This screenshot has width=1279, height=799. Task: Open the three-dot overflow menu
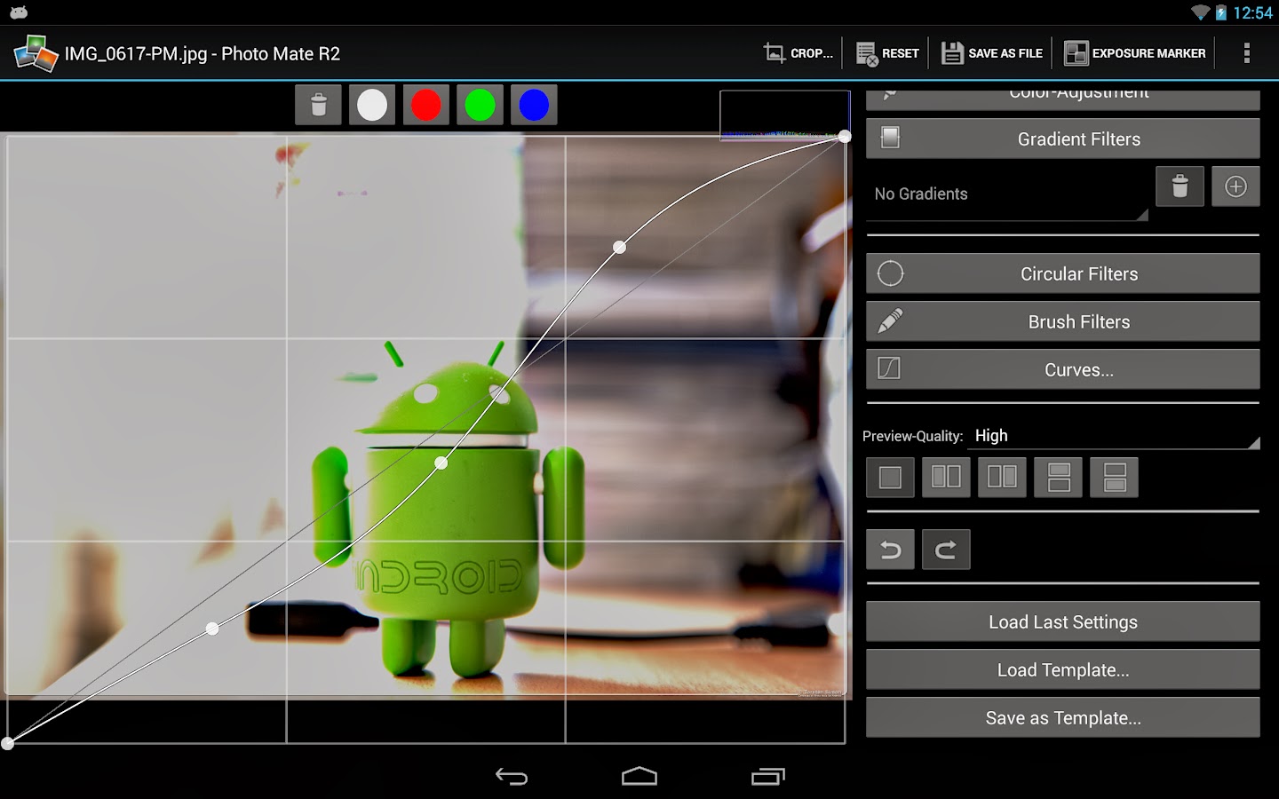(x=1246, y=53)
